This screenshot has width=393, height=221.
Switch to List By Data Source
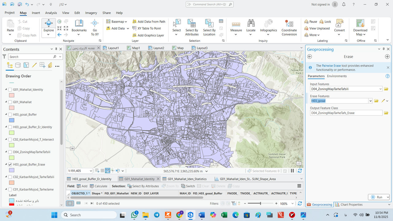(18, 65)
